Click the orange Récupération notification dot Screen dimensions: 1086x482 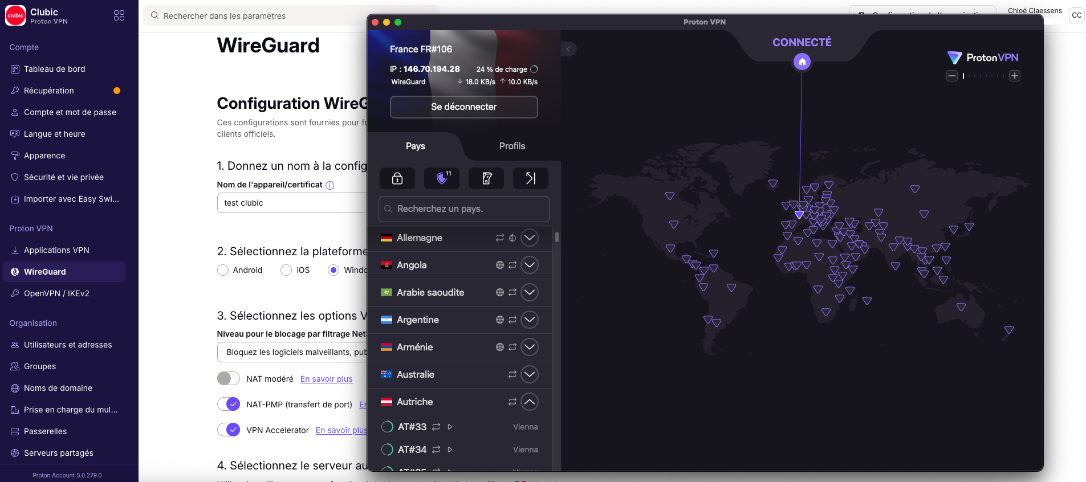(x=117, y=91)
